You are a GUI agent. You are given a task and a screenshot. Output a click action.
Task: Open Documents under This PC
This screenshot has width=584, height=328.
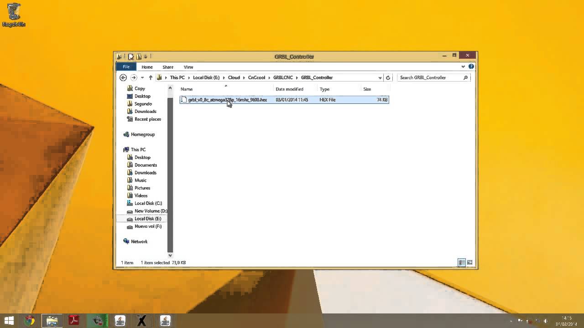(x=146, y=165)
